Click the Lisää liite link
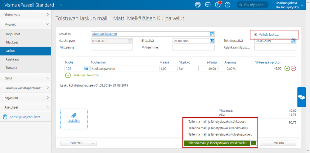Image resolution: width=310 pixels, height=153 pixels. point(74,121)
